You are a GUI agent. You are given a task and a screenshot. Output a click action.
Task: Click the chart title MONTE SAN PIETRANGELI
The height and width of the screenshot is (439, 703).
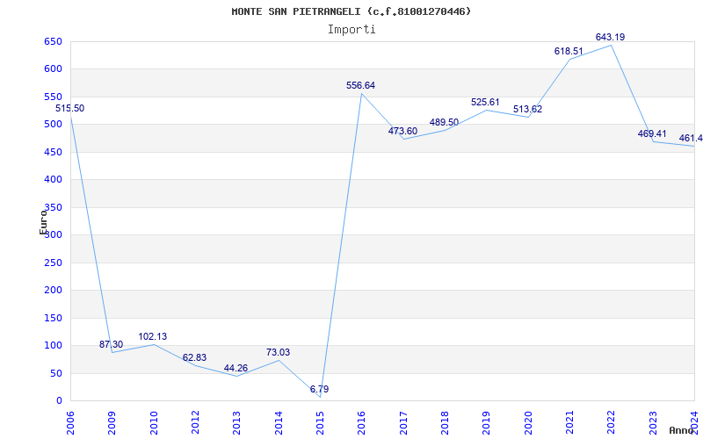tap(351, 11)
